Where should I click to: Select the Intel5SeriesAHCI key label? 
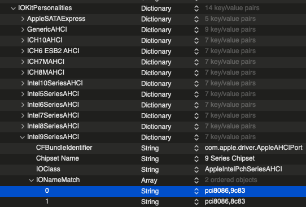[x=53, y=94]
